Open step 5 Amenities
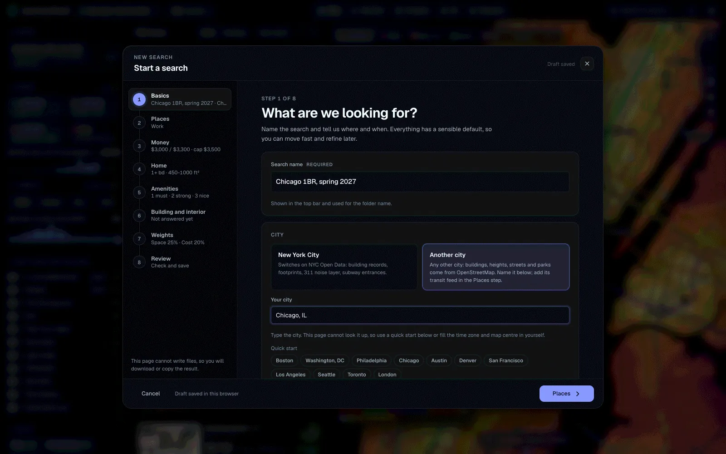 click(180, 192)
